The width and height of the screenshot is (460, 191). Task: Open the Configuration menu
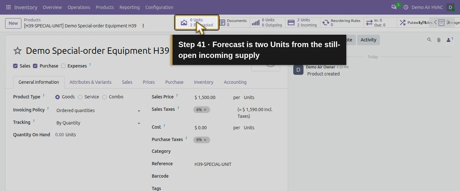tap(159, 7)
